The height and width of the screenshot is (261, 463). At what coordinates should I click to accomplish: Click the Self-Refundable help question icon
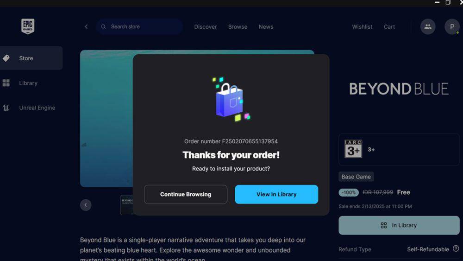(456, 248)
